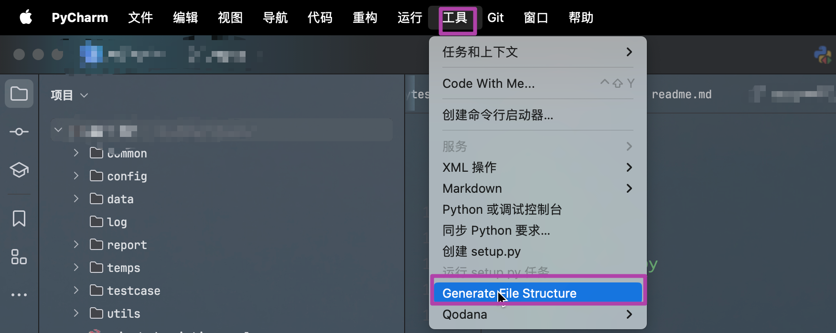Open the 帮助 menu
This screenshot has height=333, width=836.
tap(581, 18)
